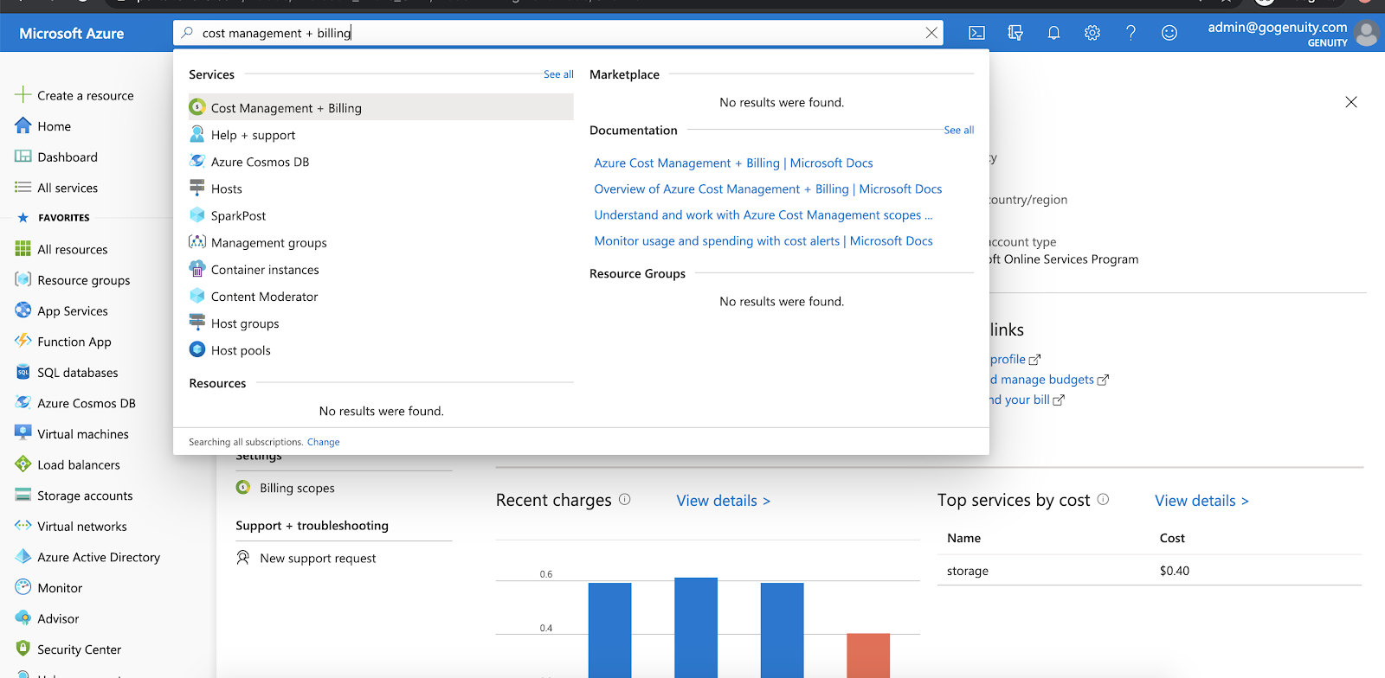This screenshot has height=678, width=1385.
Task: Open Directory + subscription filter icon
Action: click(1015, 33)
